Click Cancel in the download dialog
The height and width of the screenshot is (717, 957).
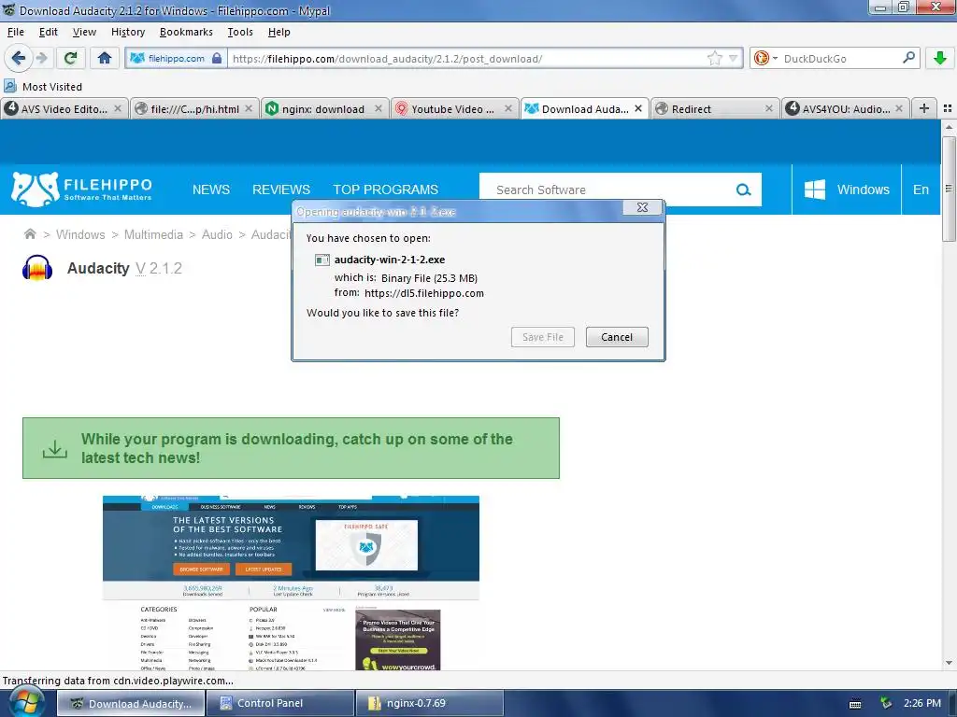pyautogui.click(x=617, y=337)
